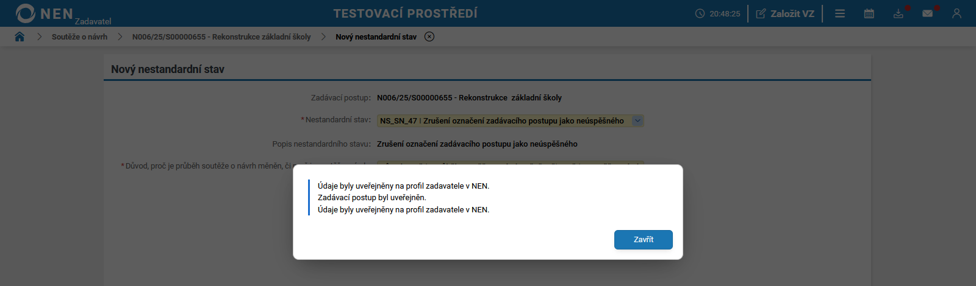The height and width of the screenshot is (286, 976).
Task: Open 'N006/25/S00000655 - Rekonstrukce základní školy' breadcrumb
Action: pyautogui.click(x=221, y=37)
